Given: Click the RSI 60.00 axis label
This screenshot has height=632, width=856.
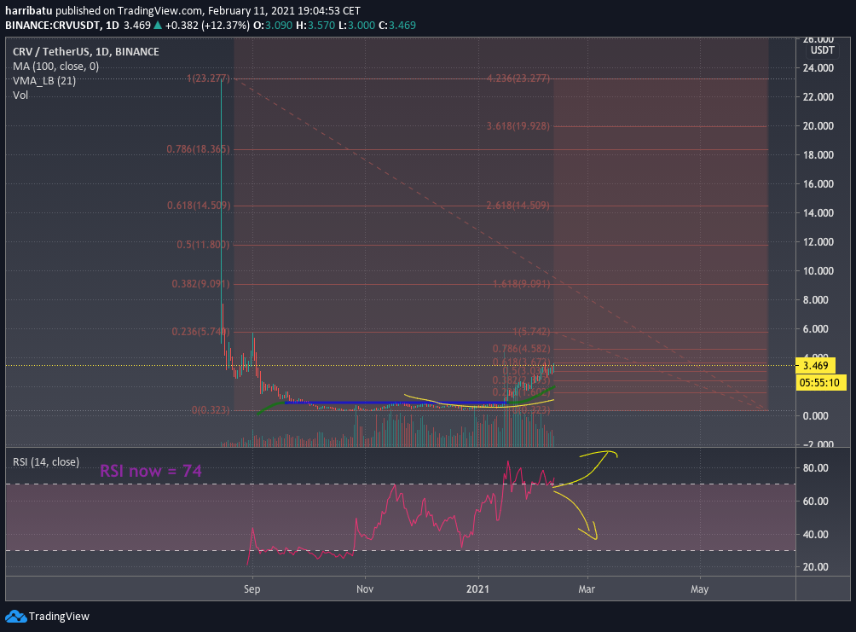Looking at the screenshot, I should pyautogui.click(x=816, y=501).
